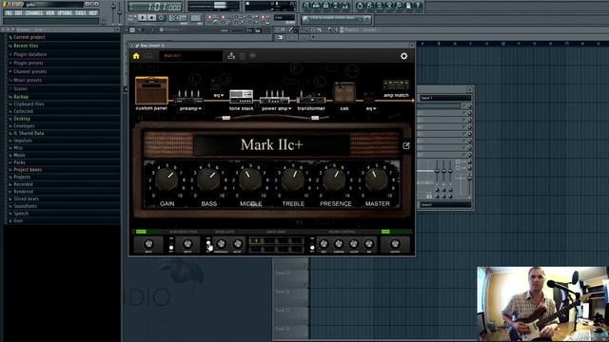Select the tone stack module

click(x=241, y=96)
